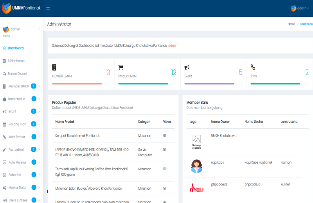This screenshot has height=203, width=313.
Task: Select Minuman Lidah Buaya Aloevera row
Action: 113,189
